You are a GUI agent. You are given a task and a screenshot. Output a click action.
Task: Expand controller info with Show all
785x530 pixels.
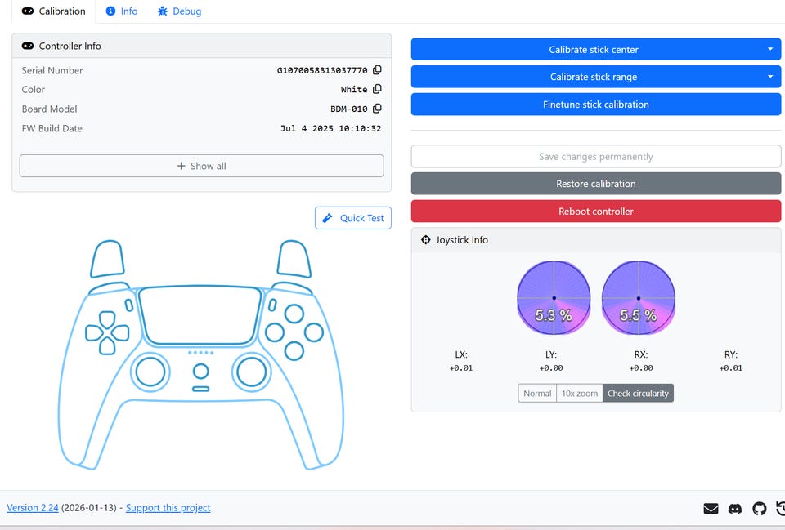[202, 166]
